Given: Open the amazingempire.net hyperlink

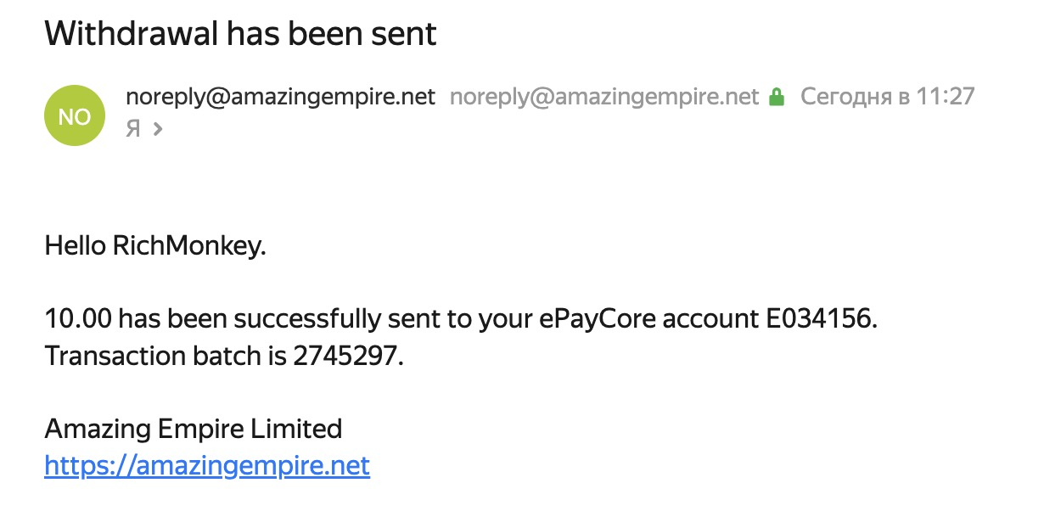Looking at the screenshot, I should tap(207, 466).
